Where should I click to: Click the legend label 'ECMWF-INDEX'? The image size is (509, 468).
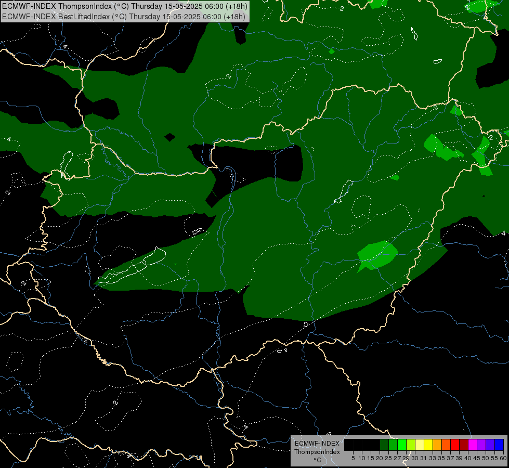coord(317,444)
